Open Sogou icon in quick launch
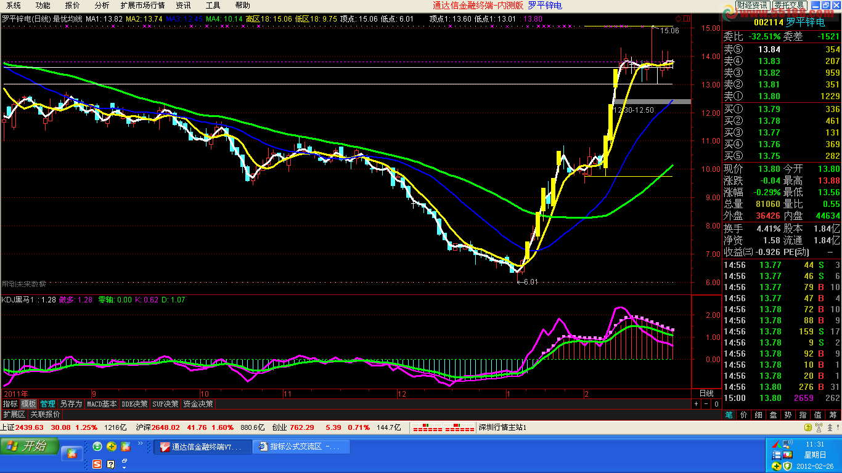Screen dimensions: 842x473 (x=97, y=464)
